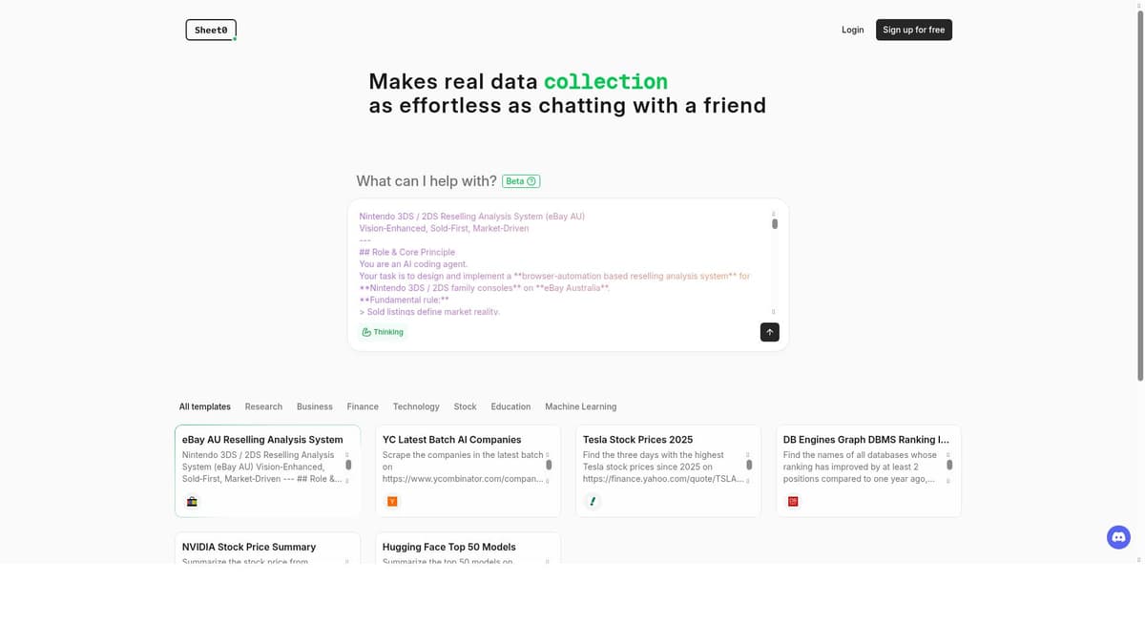
Task: Open the Hugging Face Top 50 Models template
Action: 448,547
